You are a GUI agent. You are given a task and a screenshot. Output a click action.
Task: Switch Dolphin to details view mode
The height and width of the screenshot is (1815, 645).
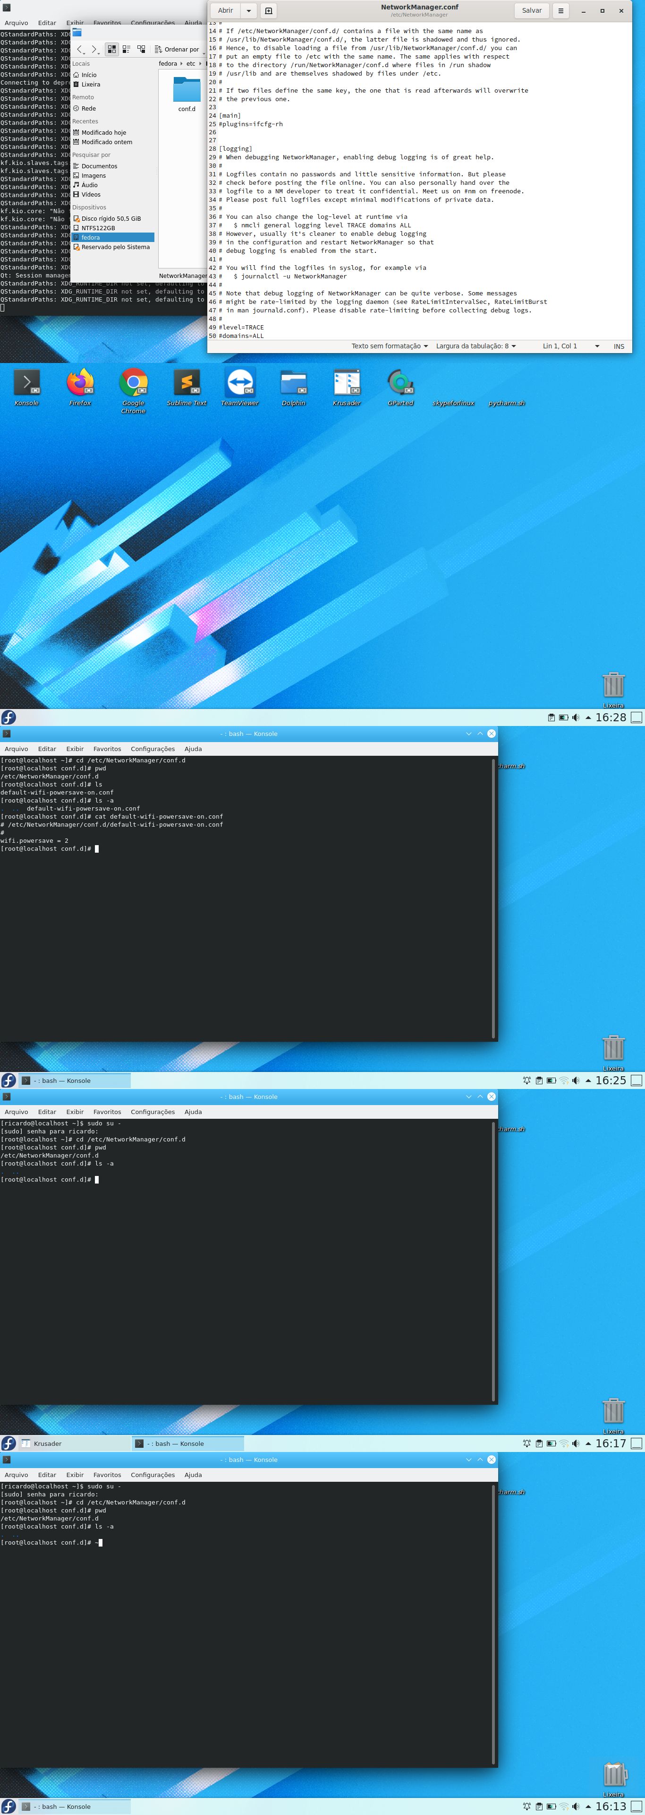click(x=141, y=49)
